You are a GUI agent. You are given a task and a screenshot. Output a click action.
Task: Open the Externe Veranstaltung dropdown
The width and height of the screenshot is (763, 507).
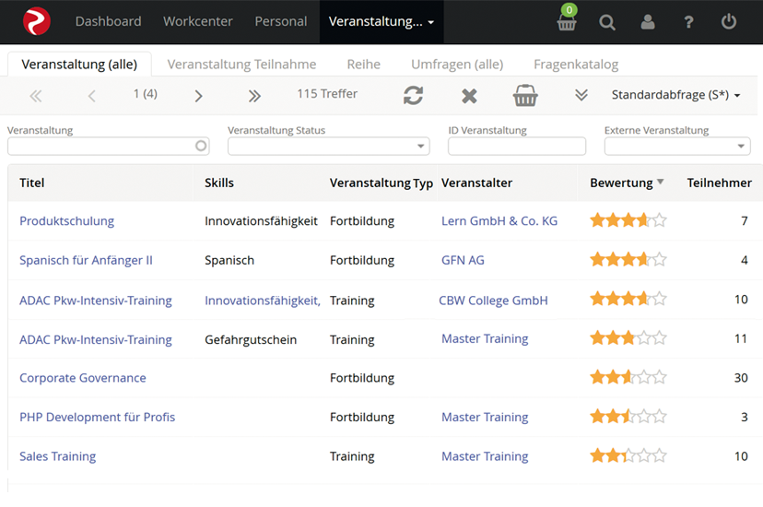[x=677, y=147]
